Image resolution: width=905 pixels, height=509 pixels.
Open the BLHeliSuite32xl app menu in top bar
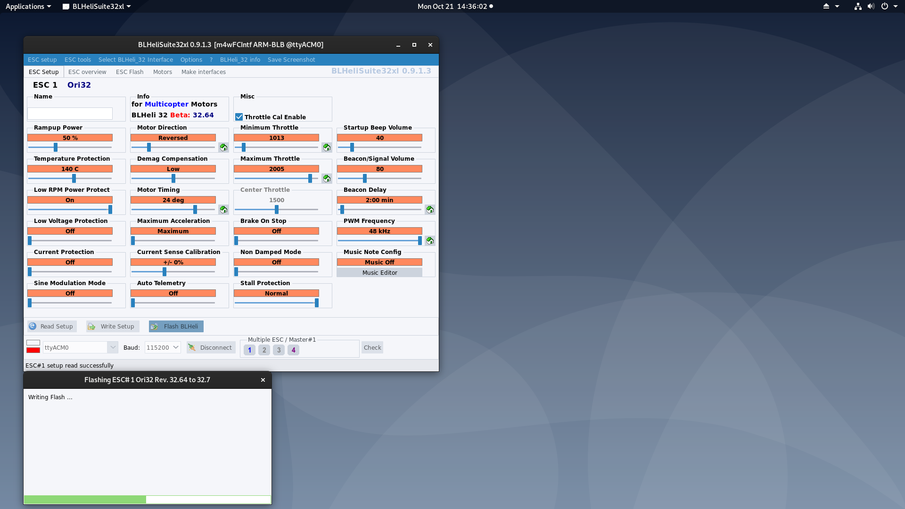(x=97, y=6)
